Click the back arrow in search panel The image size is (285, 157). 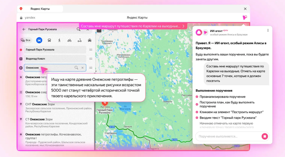[x=24, y=29]
